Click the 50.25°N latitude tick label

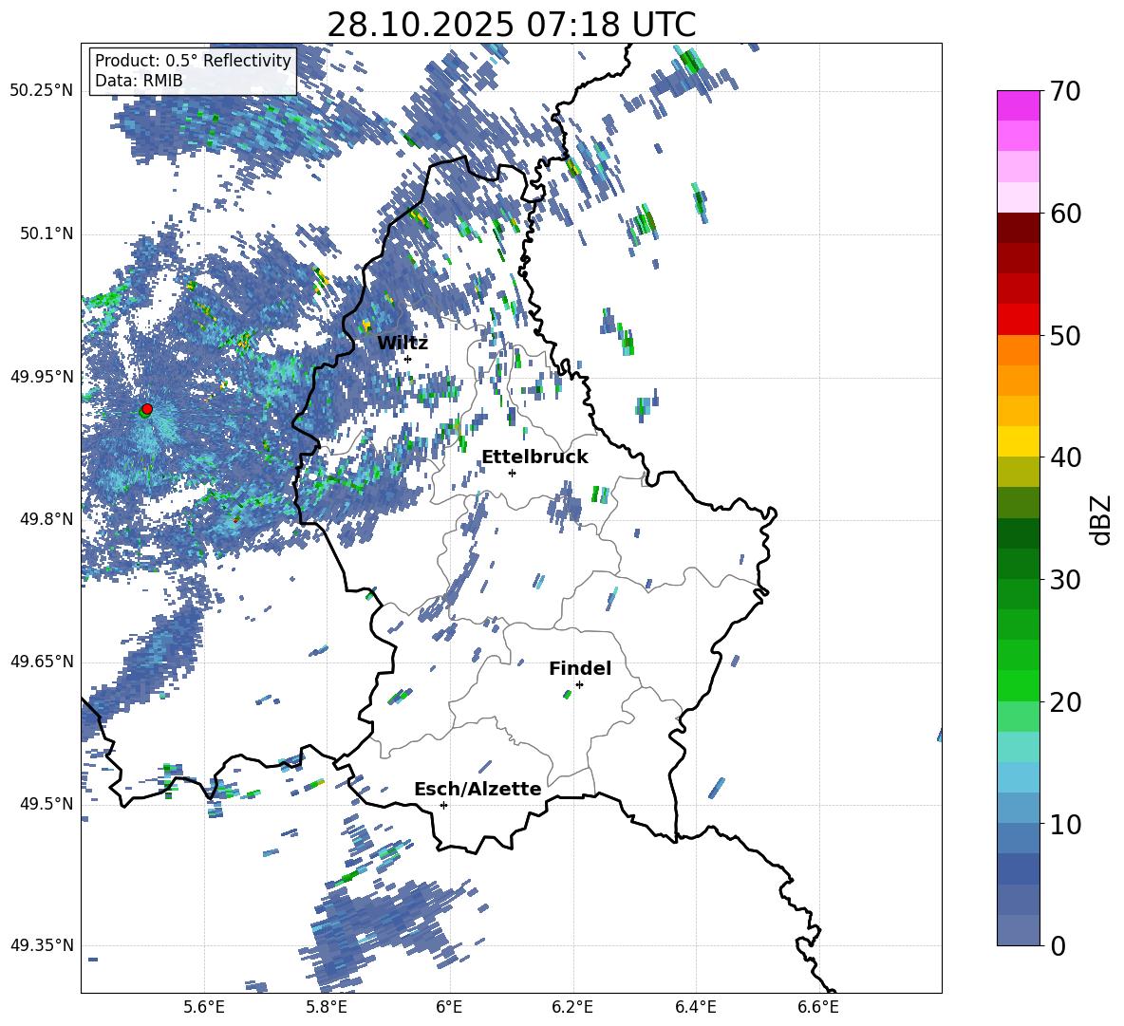(42, 91)
